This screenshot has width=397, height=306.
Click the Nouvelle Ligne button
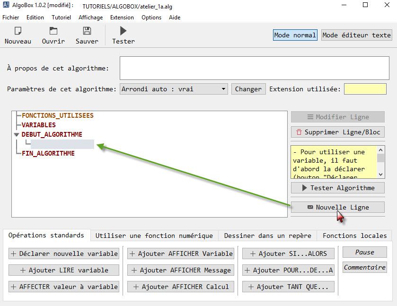coord(338,207)
